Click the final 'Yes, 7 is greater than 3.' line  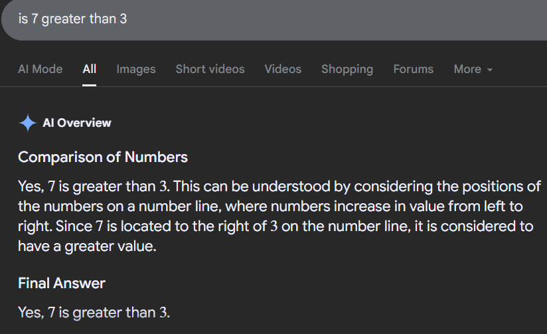click(94, 312)
